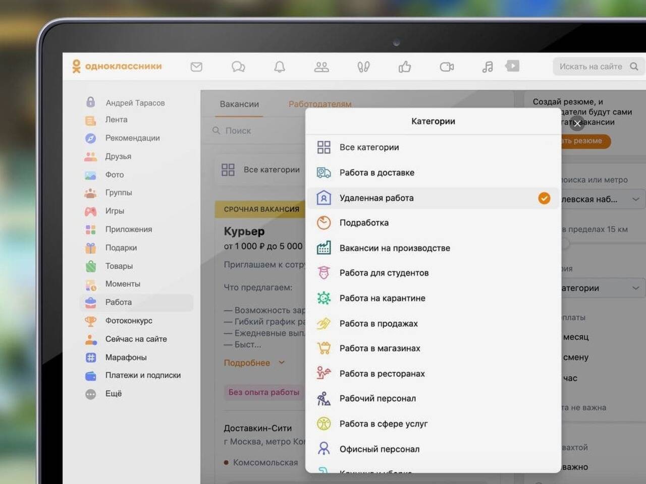Open notifications bell icon
Image resolution: width=646 pixels, height=484 pixels.
(x=280, y=67)
